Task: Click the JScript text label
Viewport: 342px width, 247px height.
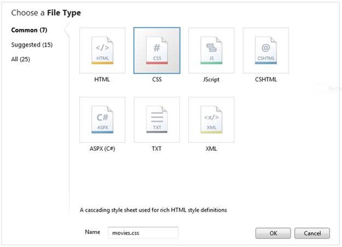Action: click(x=211, y=80)
